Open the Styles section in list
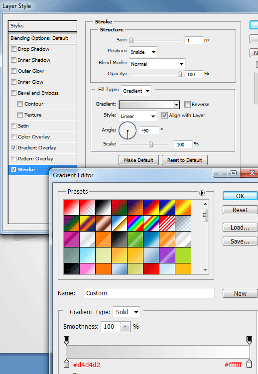The height and width of the screenshot is (374, 258). point(42,26)
